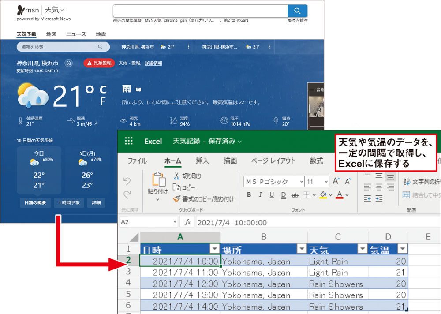Apply the red font color

pyautogui.click(x=340, y=194)
